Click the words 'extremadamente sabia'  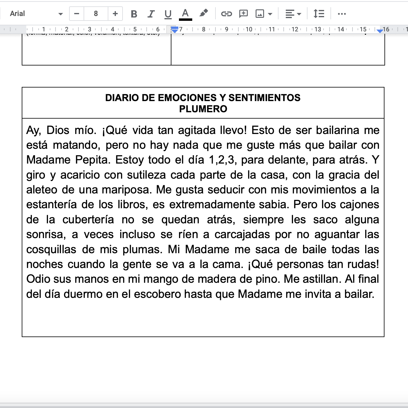[x=228, y=205]
